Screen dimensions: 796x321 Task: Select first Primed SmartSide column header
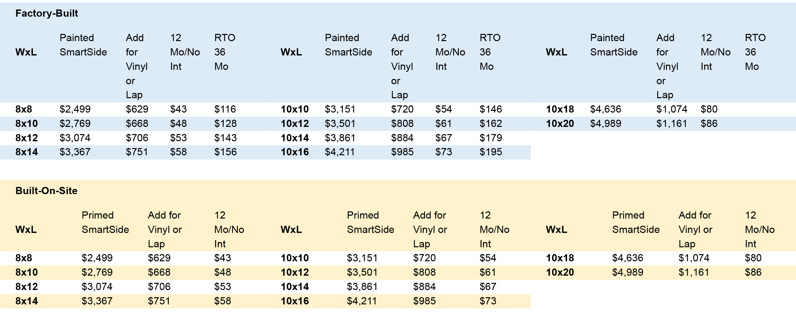pyautogui.click(x=105, y=222)
